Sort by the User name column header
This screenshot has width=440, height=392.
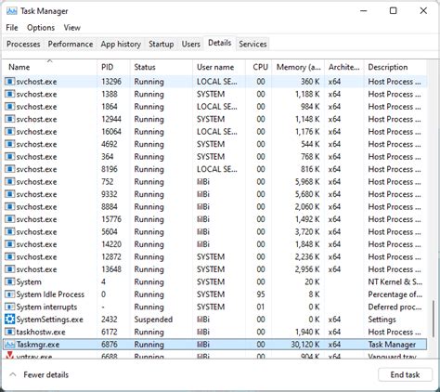click(x=219, y=67)
